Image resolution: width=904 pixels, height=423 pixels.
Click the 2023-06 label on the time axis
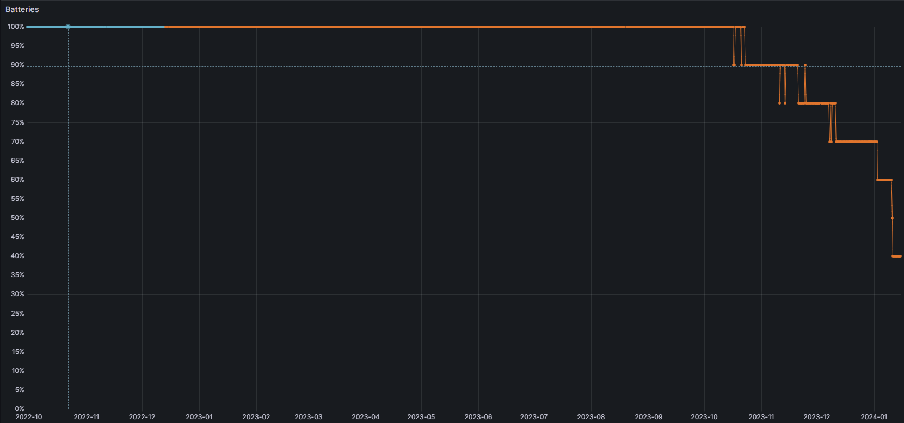tap(478, 417)
